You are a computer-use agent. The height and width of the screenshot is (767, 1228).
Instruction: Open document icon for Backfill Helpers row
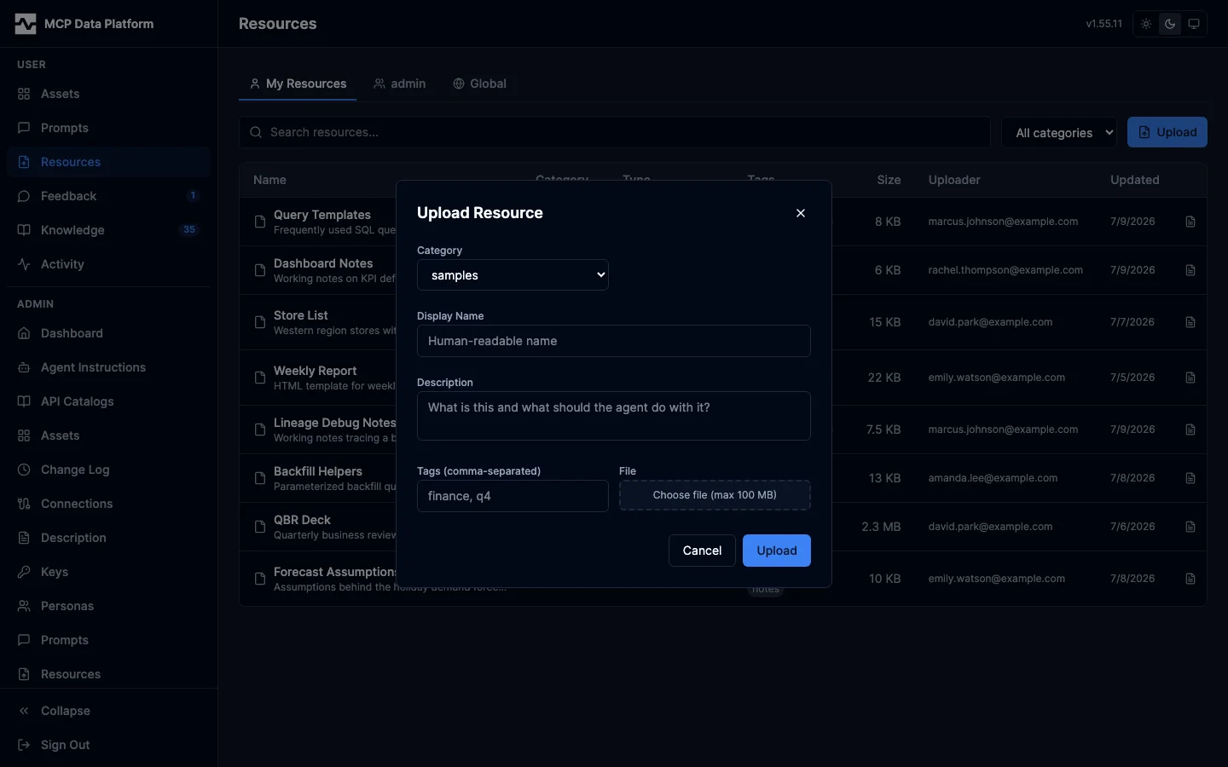(x=1190, y=478)
